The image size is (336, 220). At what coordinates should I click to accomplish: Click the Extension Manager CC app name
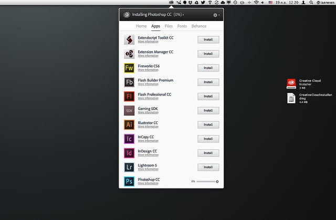(155, 52)
